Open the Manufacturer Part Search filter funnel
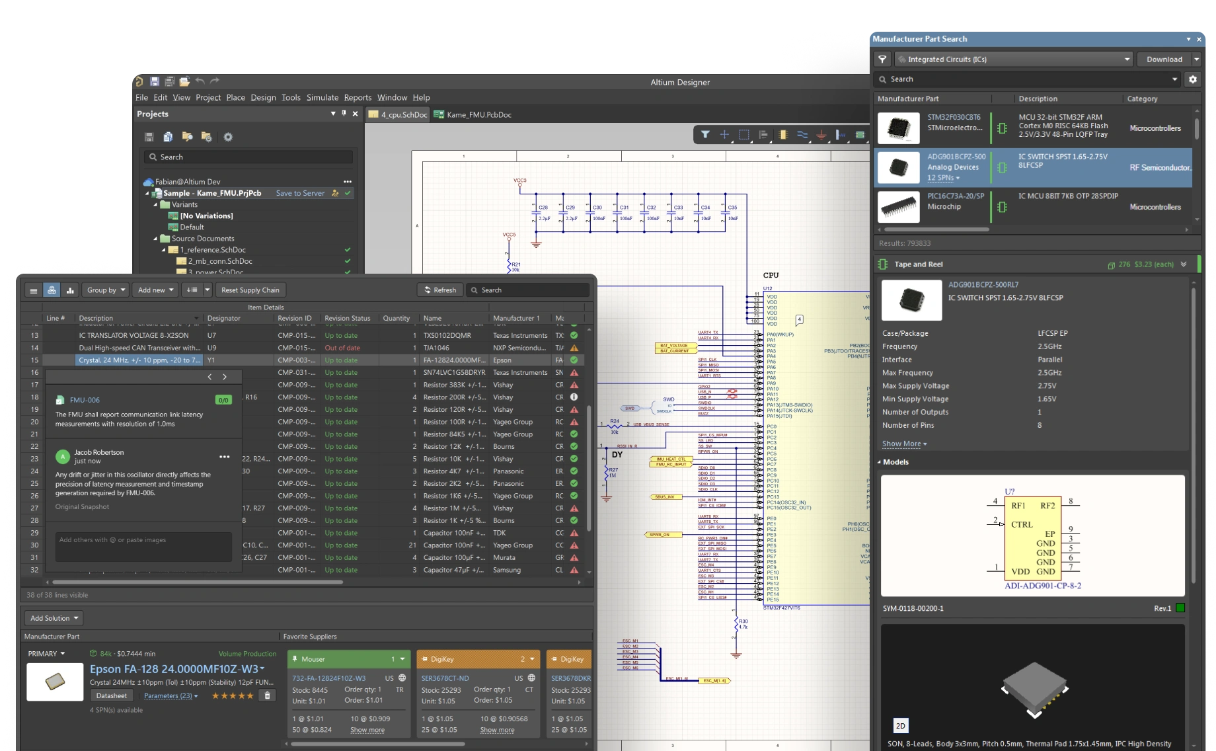Screen dimensions: 1216x751 click(x=882, y=59)
